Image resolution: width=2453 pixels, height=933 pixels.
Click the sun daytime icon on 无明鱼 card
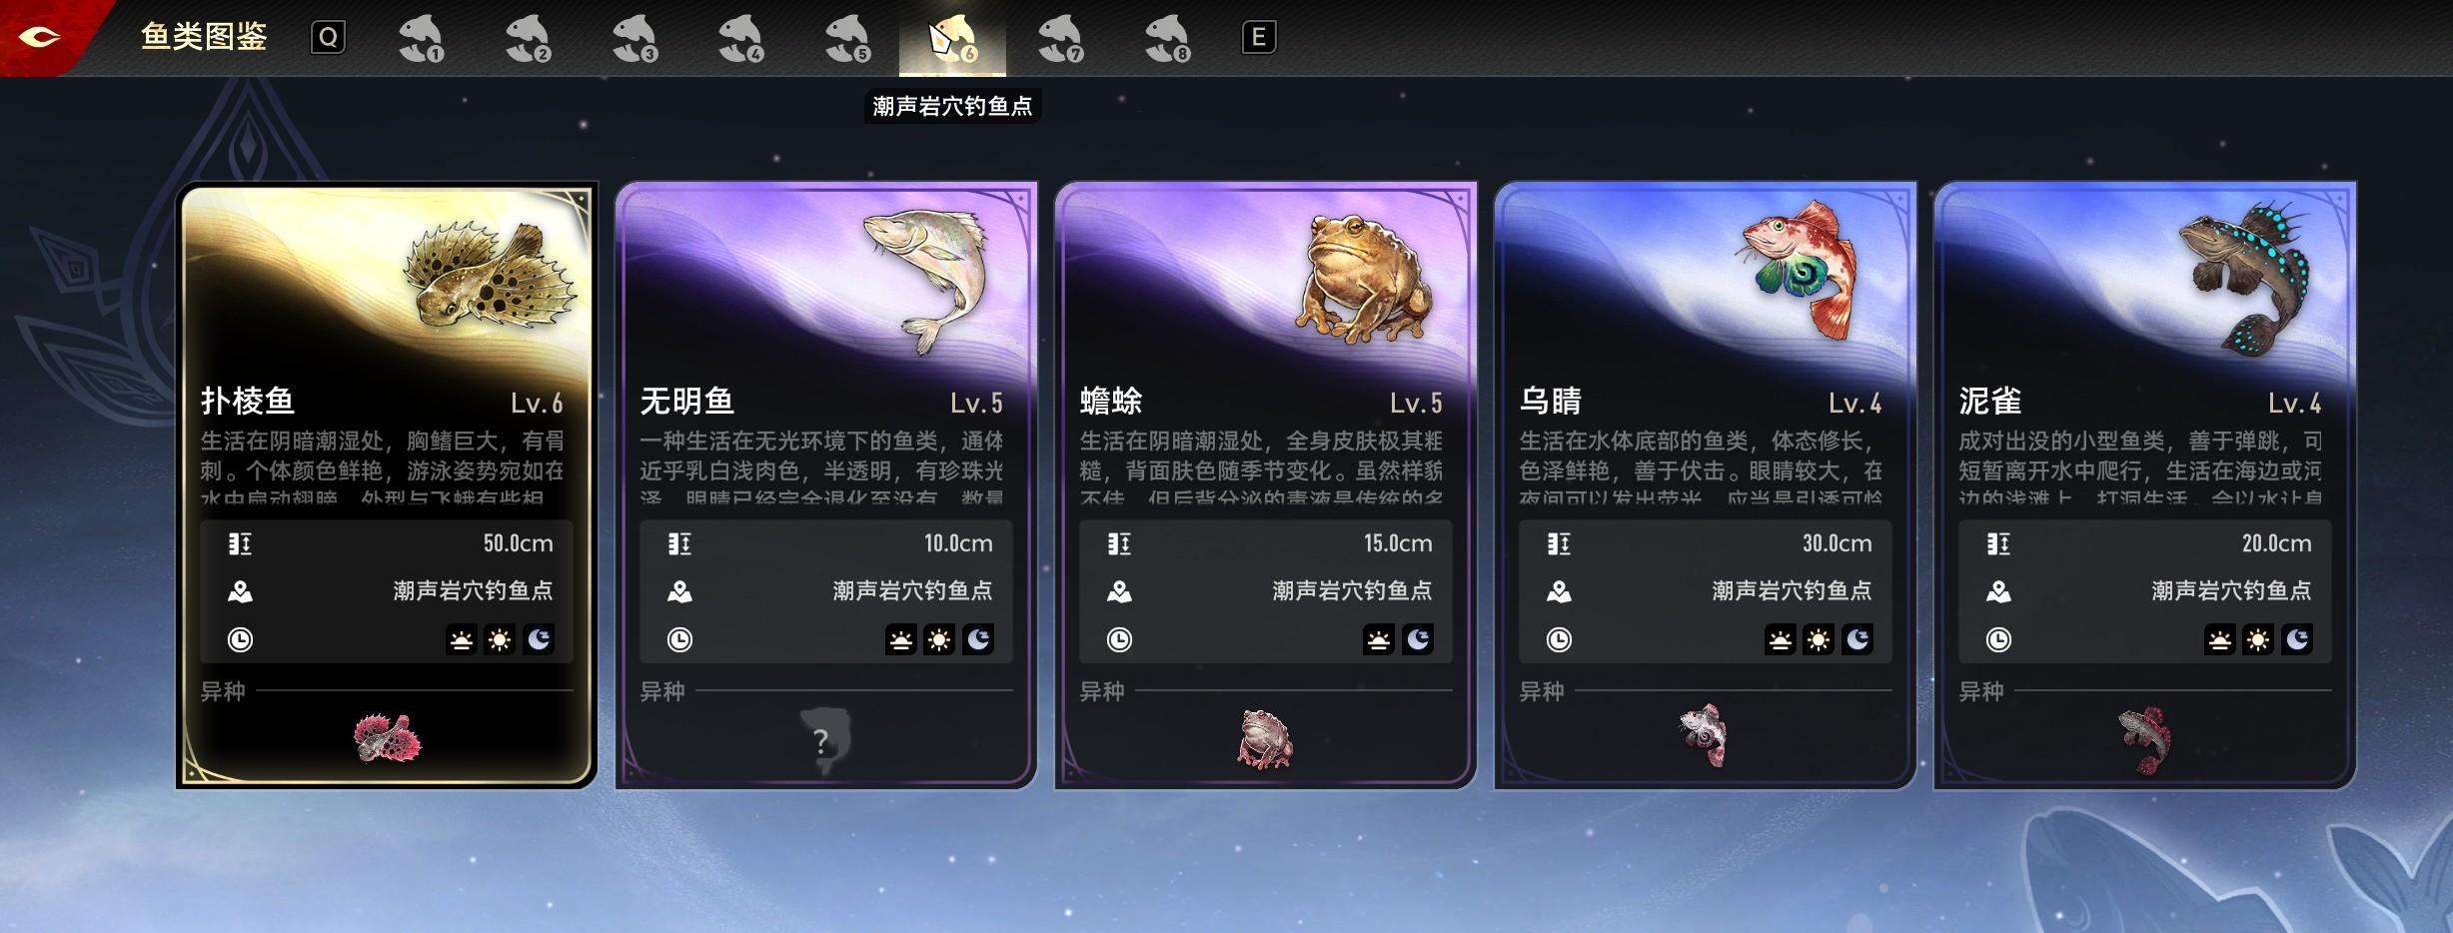(939, 639)
